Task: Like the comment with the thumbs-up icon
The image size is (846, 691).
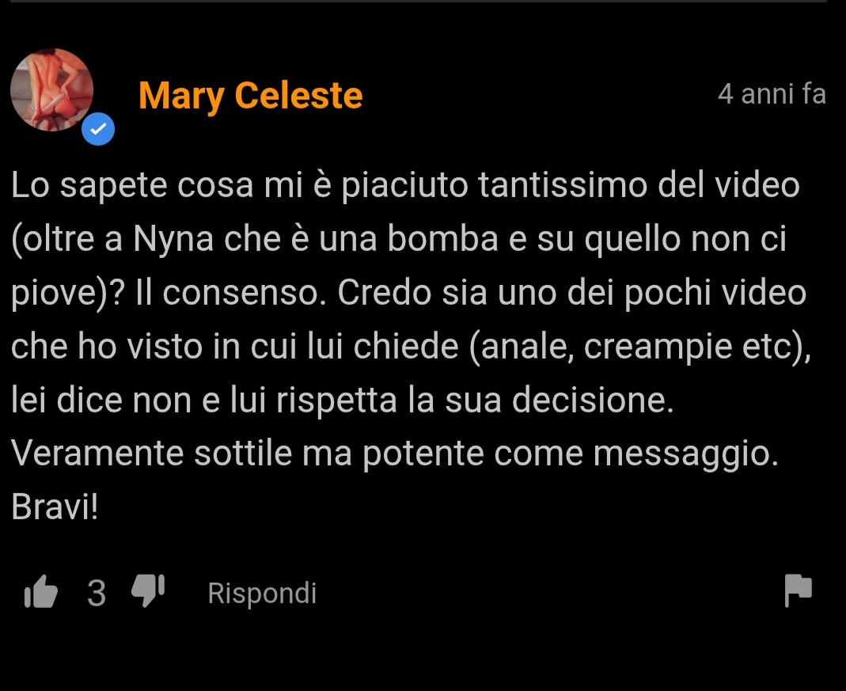Action: click(41, 592)
